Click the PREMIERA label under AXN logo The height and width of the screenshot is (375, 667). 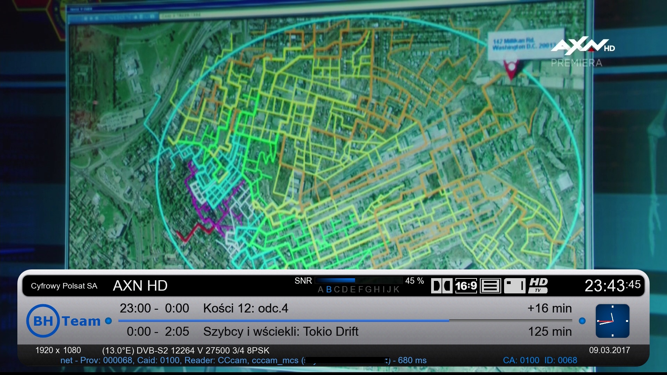point(577,63)
